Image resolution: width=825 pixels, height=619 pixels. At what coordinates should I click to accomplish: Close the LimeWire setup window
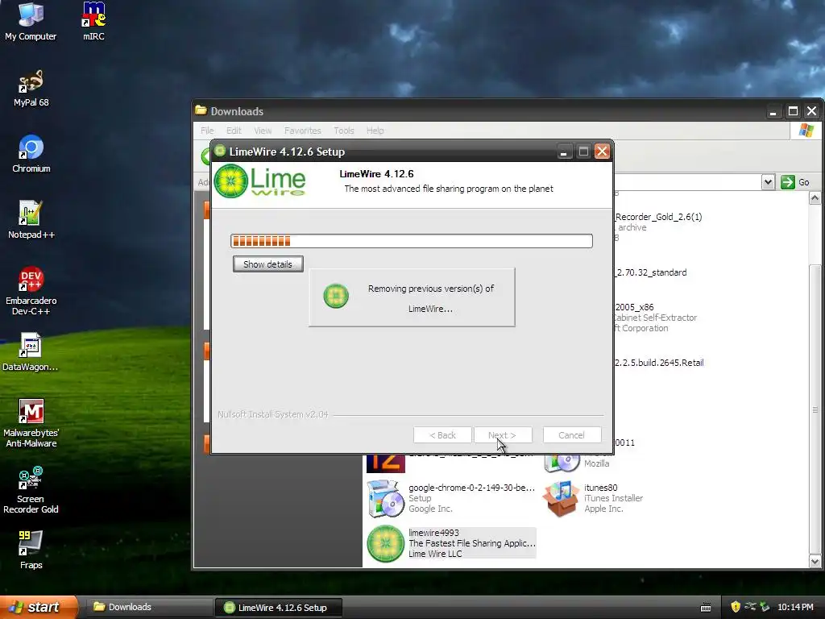coord(602,152)
